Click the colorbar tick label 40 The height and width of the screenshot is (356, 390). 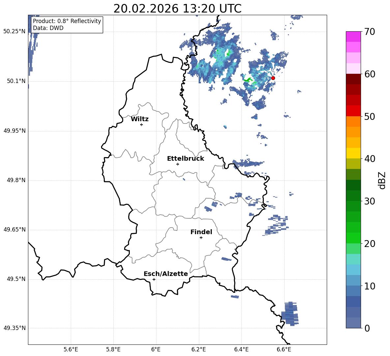click(x=370, y=159)
